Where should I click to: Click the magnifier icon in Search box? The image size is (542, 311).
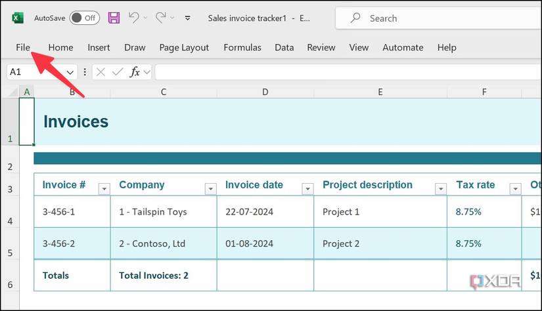(355, 18)
